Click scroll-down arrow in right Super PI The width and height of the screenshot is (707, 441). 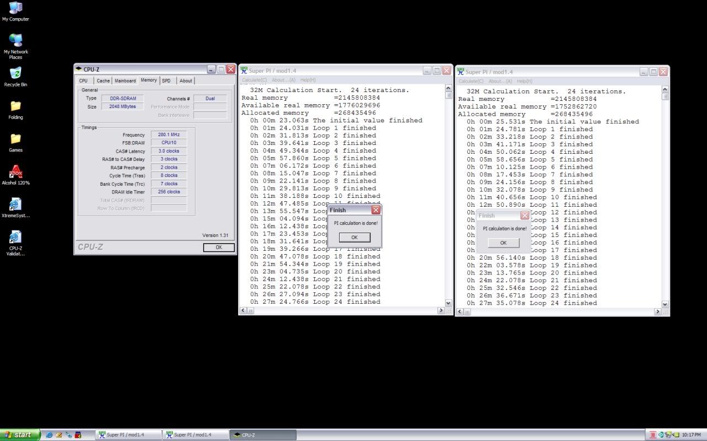665,304
